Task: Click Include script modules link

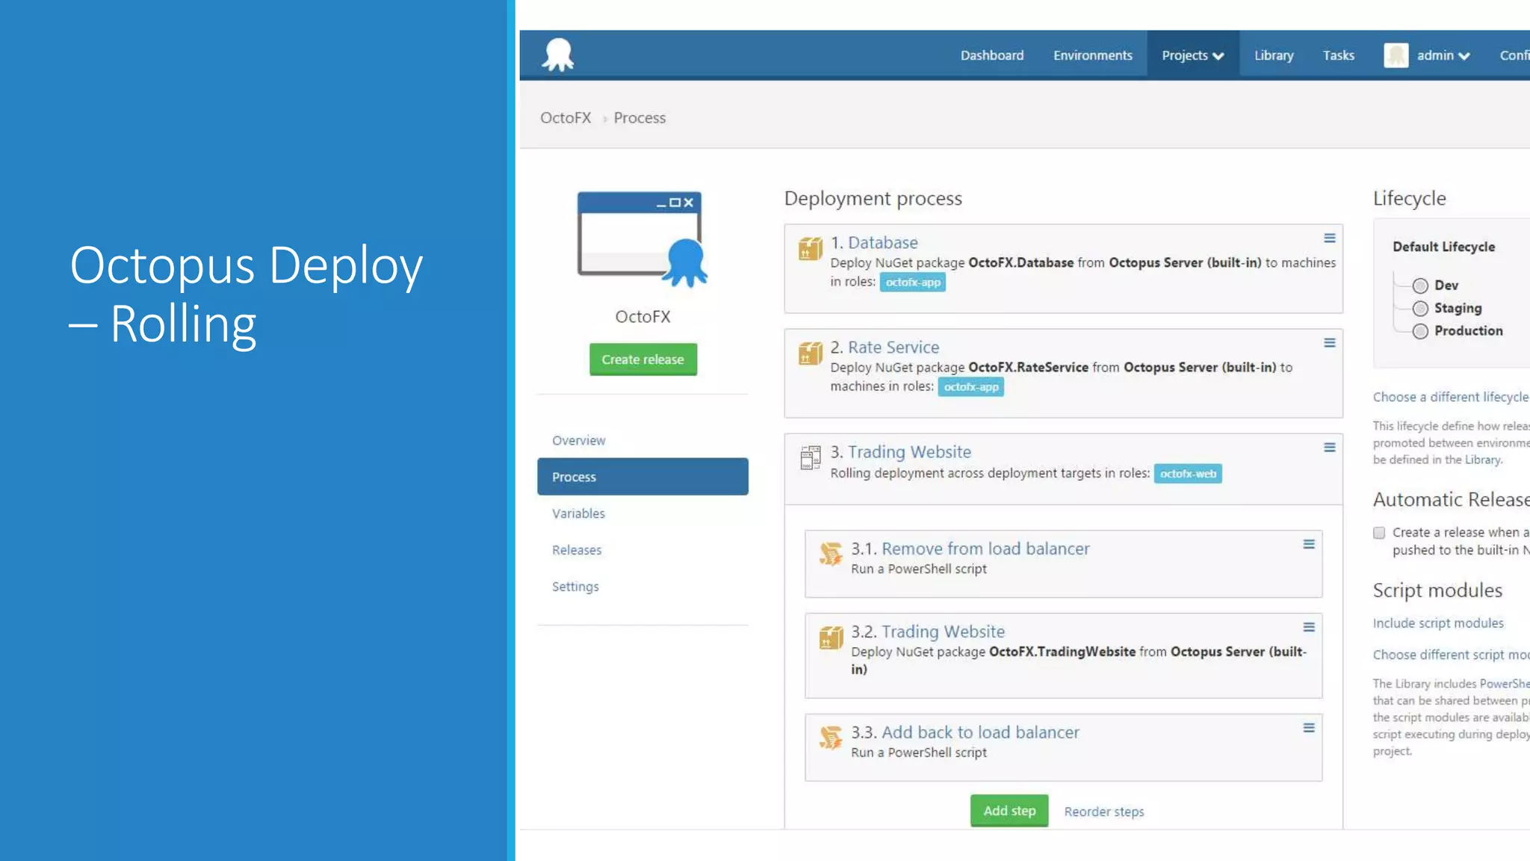Action: [x=1438, y=623]
